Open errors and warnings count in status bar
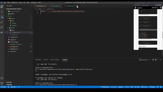Image resolution: width=163 pixels, height=92 pixels. click(13, 87)
